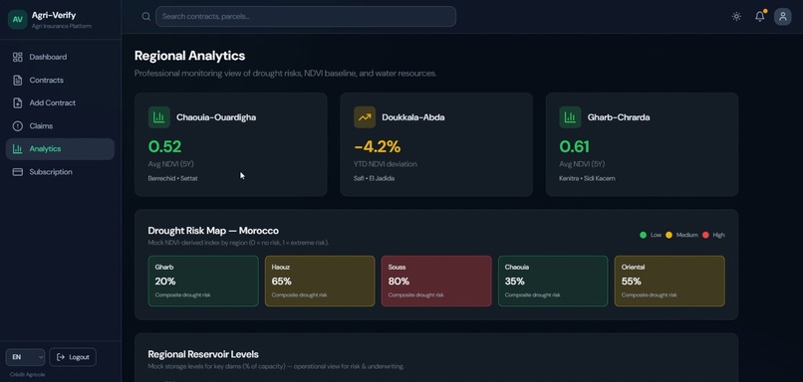The image size is (803, 382).
Task: Select the Analytics menu entry
Action: coord(60,149)
